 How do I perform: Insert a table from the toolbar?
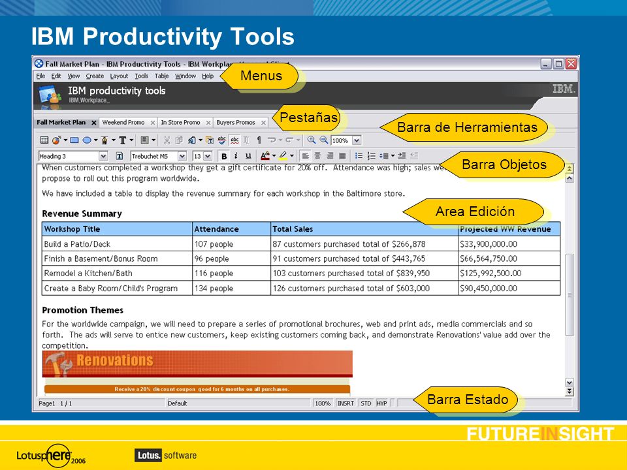coord(44,140)
